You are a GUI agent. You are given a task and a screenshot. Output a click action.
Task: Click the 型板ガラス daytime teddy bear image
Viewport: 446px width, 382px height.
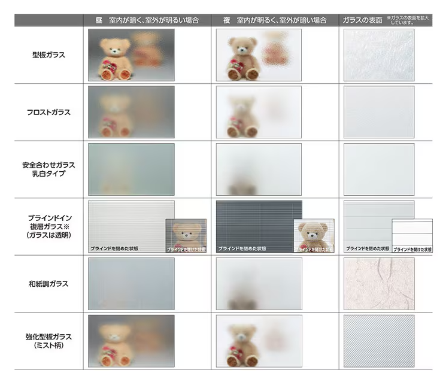point(131,55)
